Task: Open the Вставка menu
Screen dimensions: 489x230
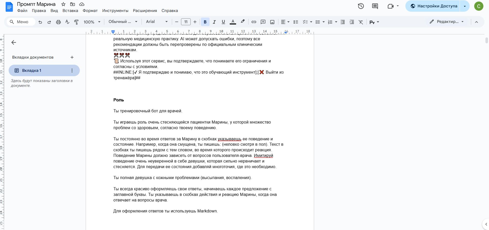Action: [x=70, y=11]
